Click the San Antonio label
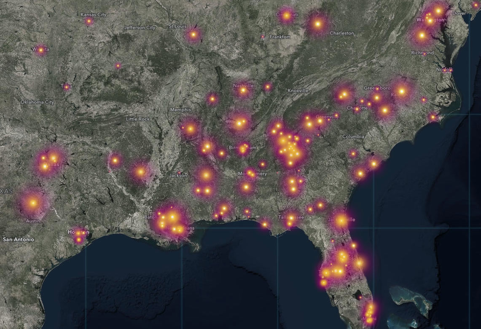 [19, 239]
